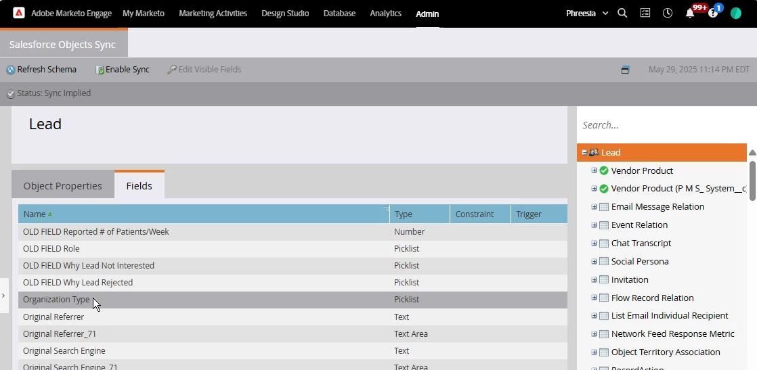Select the OLD FIELD Role row
This screenshot has height=370, width=757.
pos(293,249)
